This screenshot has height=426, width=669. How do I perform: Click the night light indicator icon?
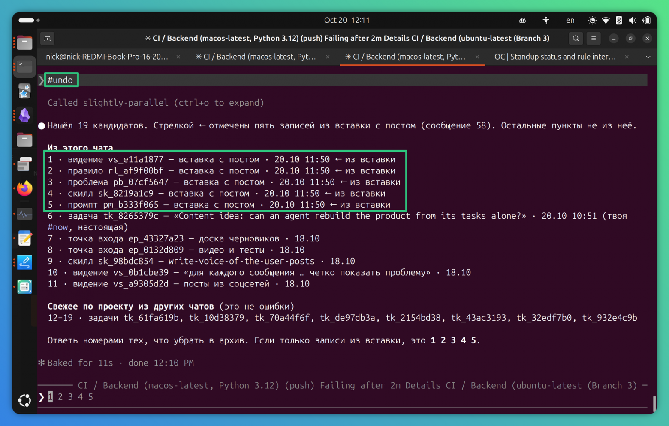[592, 20]
